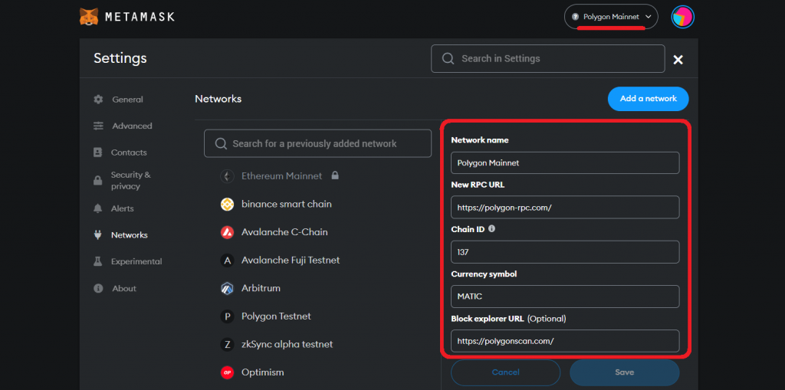Open the General settings tab
The image size is (785, 390).
[x=126, y=100]
